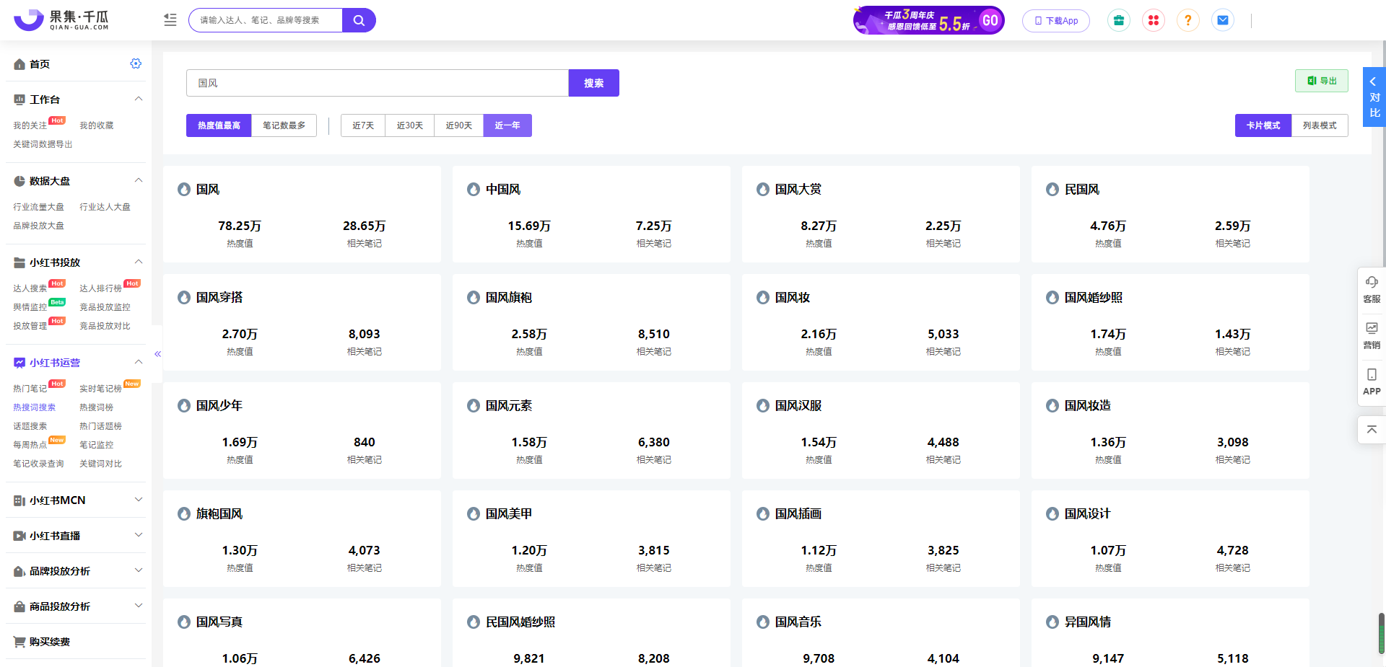
Task: Switch to 列表模式 list view
Action: click(1319, 125)
